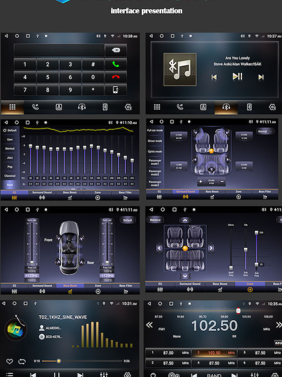The width and height of the screenshot is (282, 377).
Task: Select the Classical EQ preset
Action: point(10,176)
